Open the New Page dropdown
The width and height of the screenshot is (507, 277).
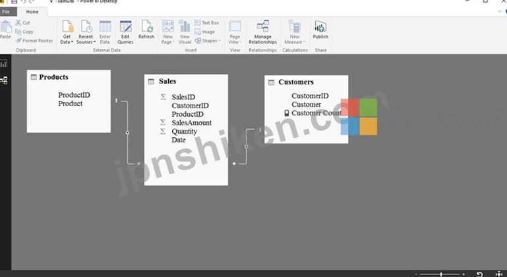coord(168,32)
